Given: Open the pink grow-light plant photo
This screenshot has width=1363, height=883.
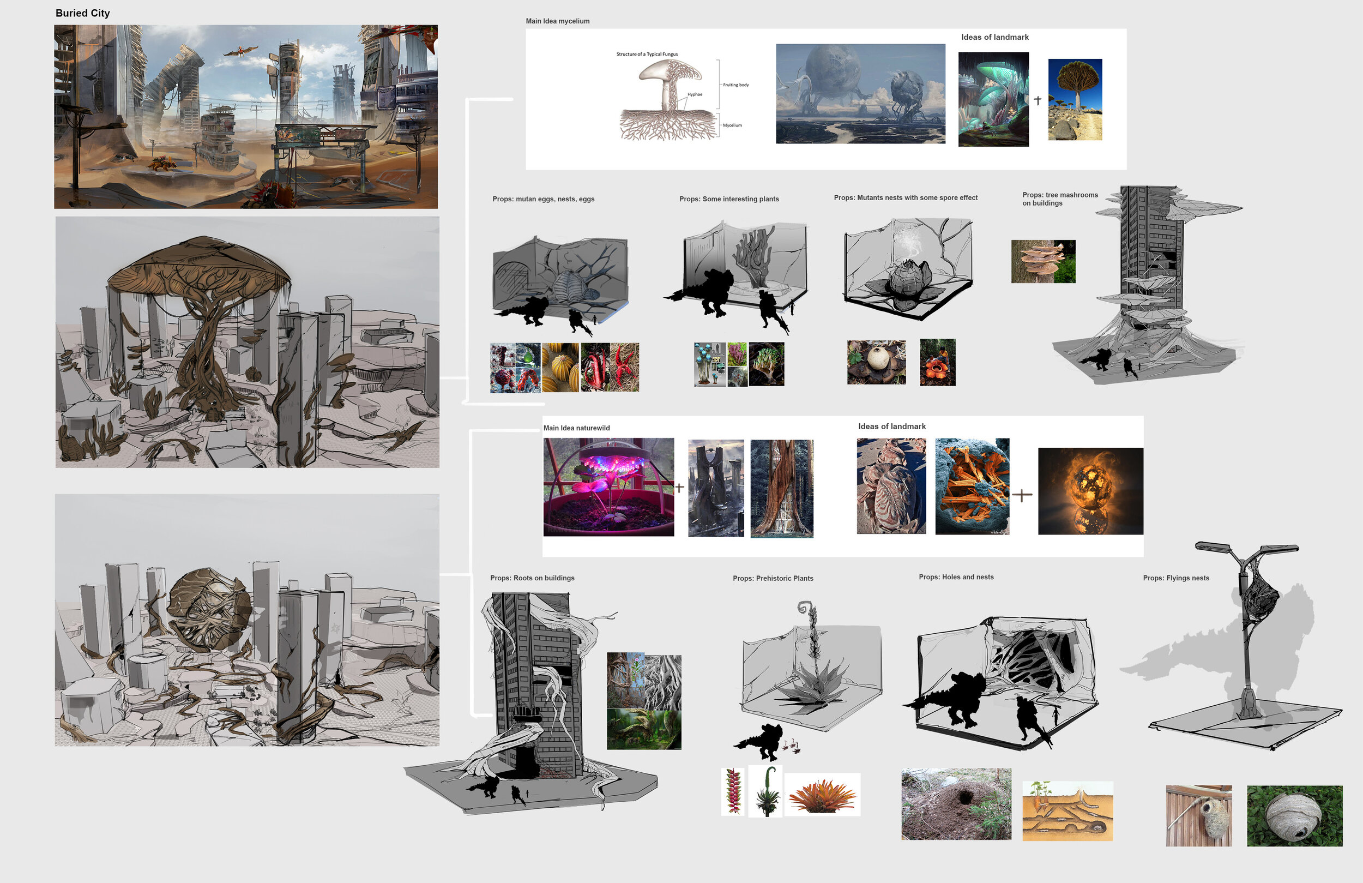Looking at the screenshot, I should coord(608,487).
